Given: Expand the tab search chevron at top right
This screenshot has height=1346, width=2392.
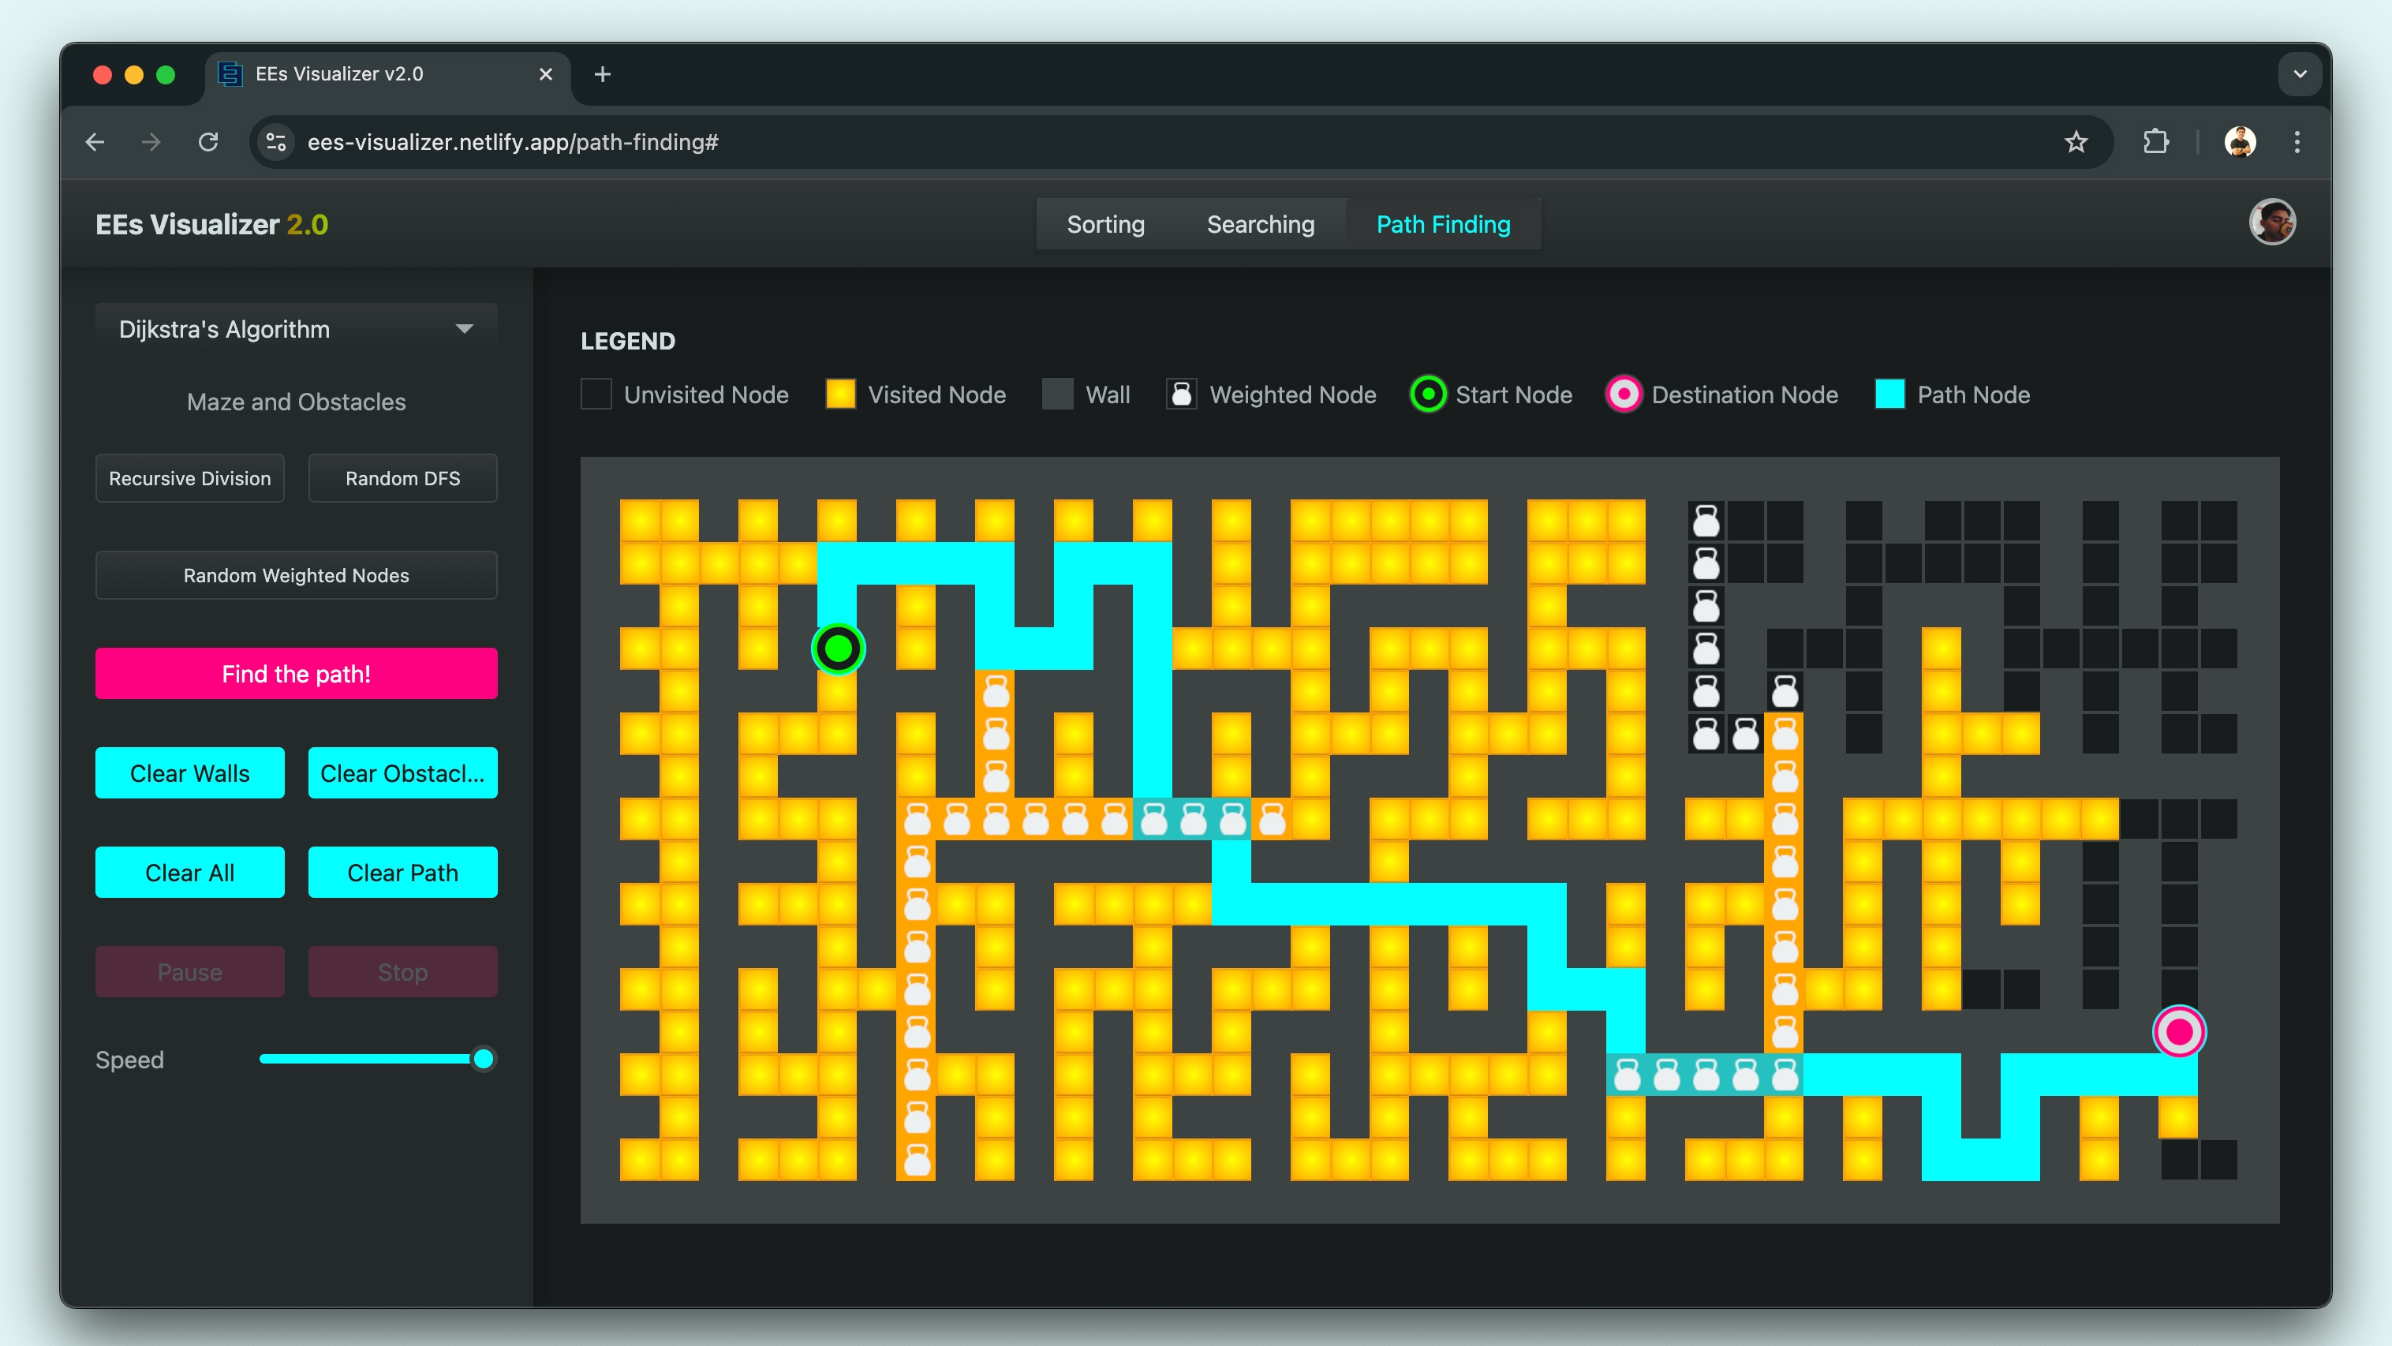Looking at the screenshot, I should point(2299,74).
